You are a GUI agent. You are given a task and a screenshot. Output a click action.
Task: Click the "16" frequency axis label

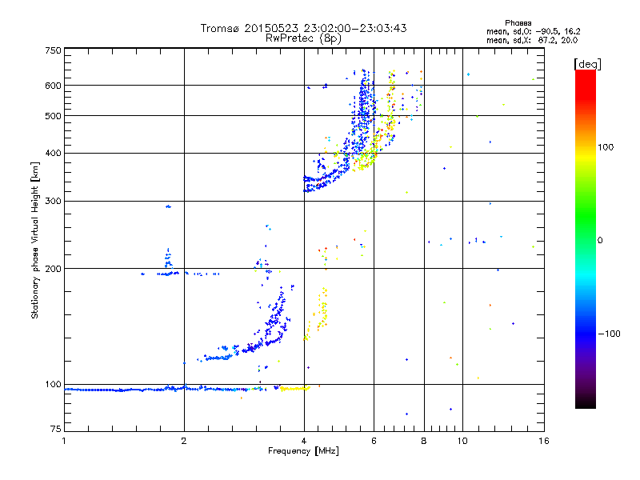544,441
